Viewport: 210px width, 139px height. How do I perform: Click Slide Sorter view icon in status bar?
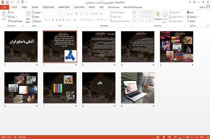[164, 137]
